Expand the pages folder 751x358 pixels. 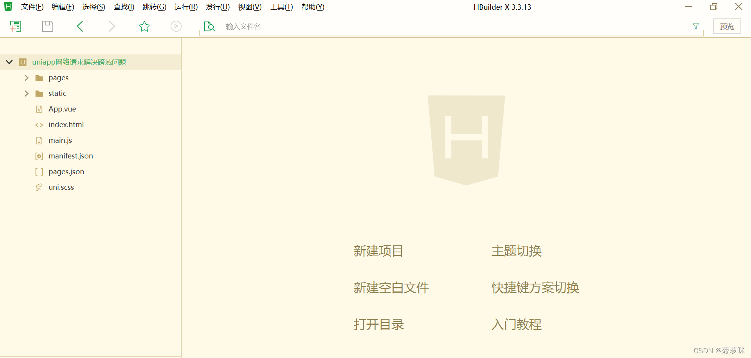pos(26,78)
